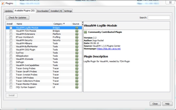Enable install checkbox for Tracer-Swing Probes
176x110 pixels.
pyautogui.click(x=11, y=68)
